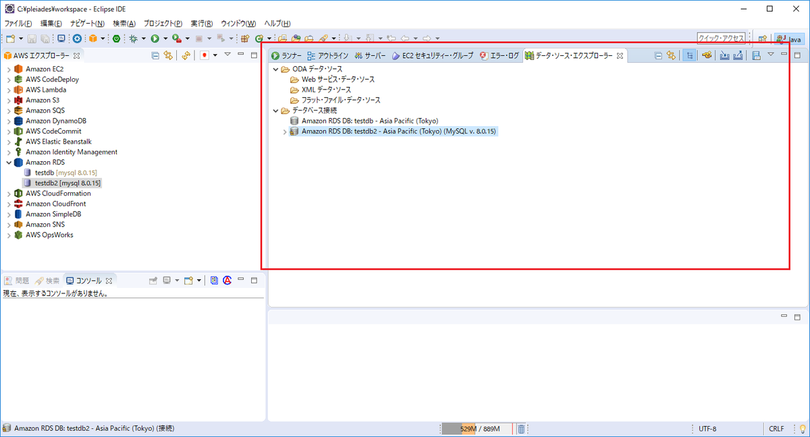Viewport: 810px width, 437px height.
Task: Click Link with Editor in AWS Explorer
Action: tap(168, 55)
